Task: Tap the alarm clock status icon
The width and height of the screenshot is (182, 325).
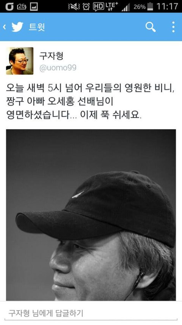Action: pos(86,7)
